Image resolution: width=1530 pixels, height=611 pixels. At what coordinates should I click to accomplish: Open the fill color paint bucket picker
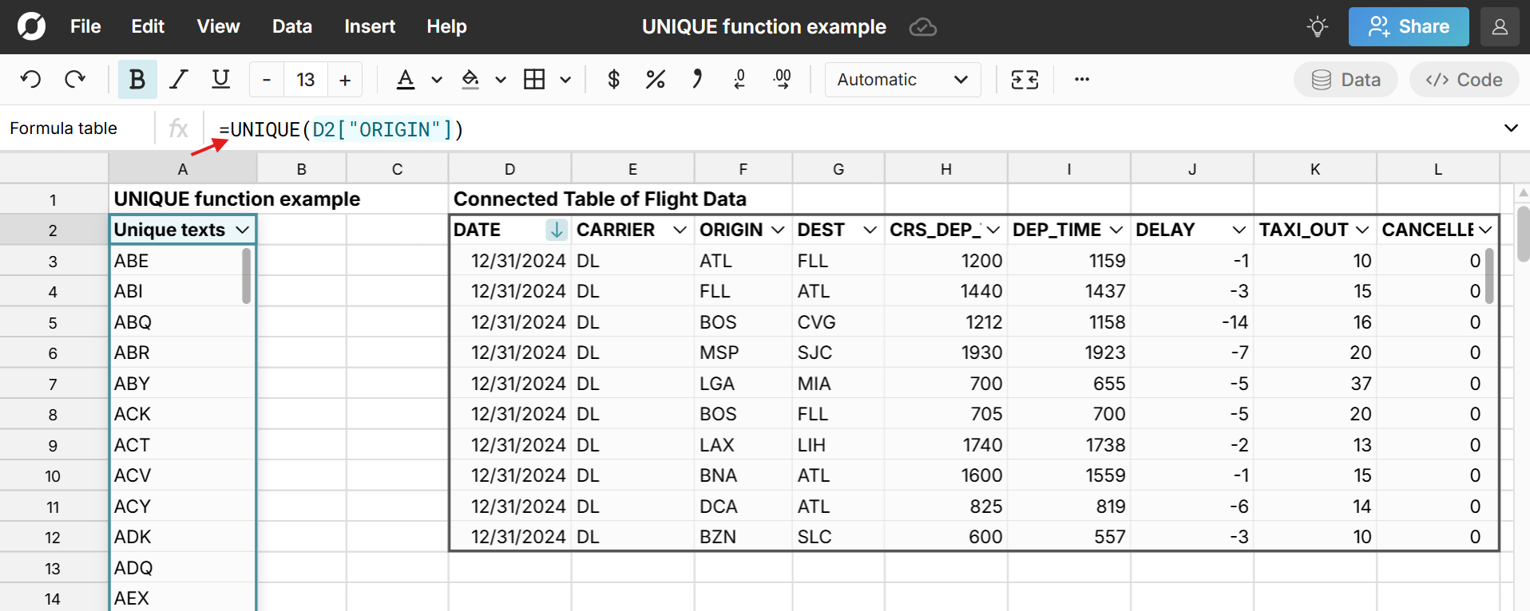(x=470, y=80)
